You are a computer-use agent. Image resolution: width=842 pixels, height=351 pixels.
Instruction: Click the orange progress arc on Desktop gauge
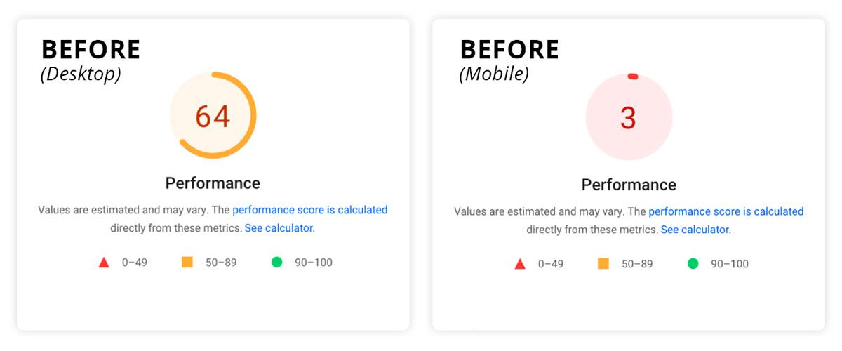254,115
